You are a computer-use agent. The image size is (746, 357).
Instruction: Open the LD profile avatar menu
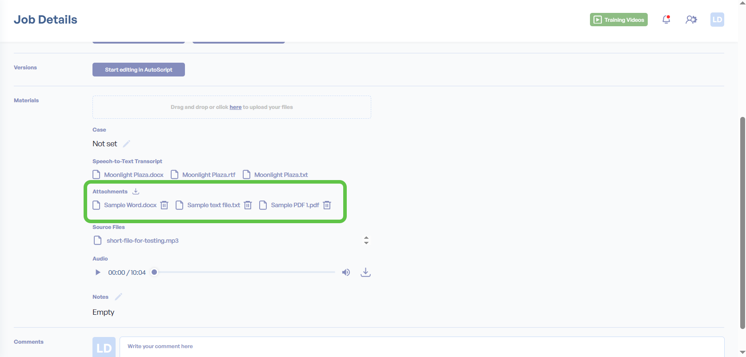point(717,20)
